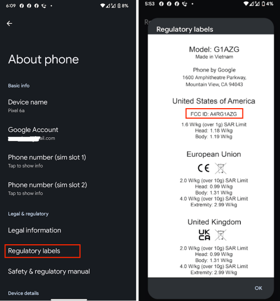This screenshot has width=280, height=301.
Task: Tap the navigation handle at screen bottom
Action: [69, 299]
